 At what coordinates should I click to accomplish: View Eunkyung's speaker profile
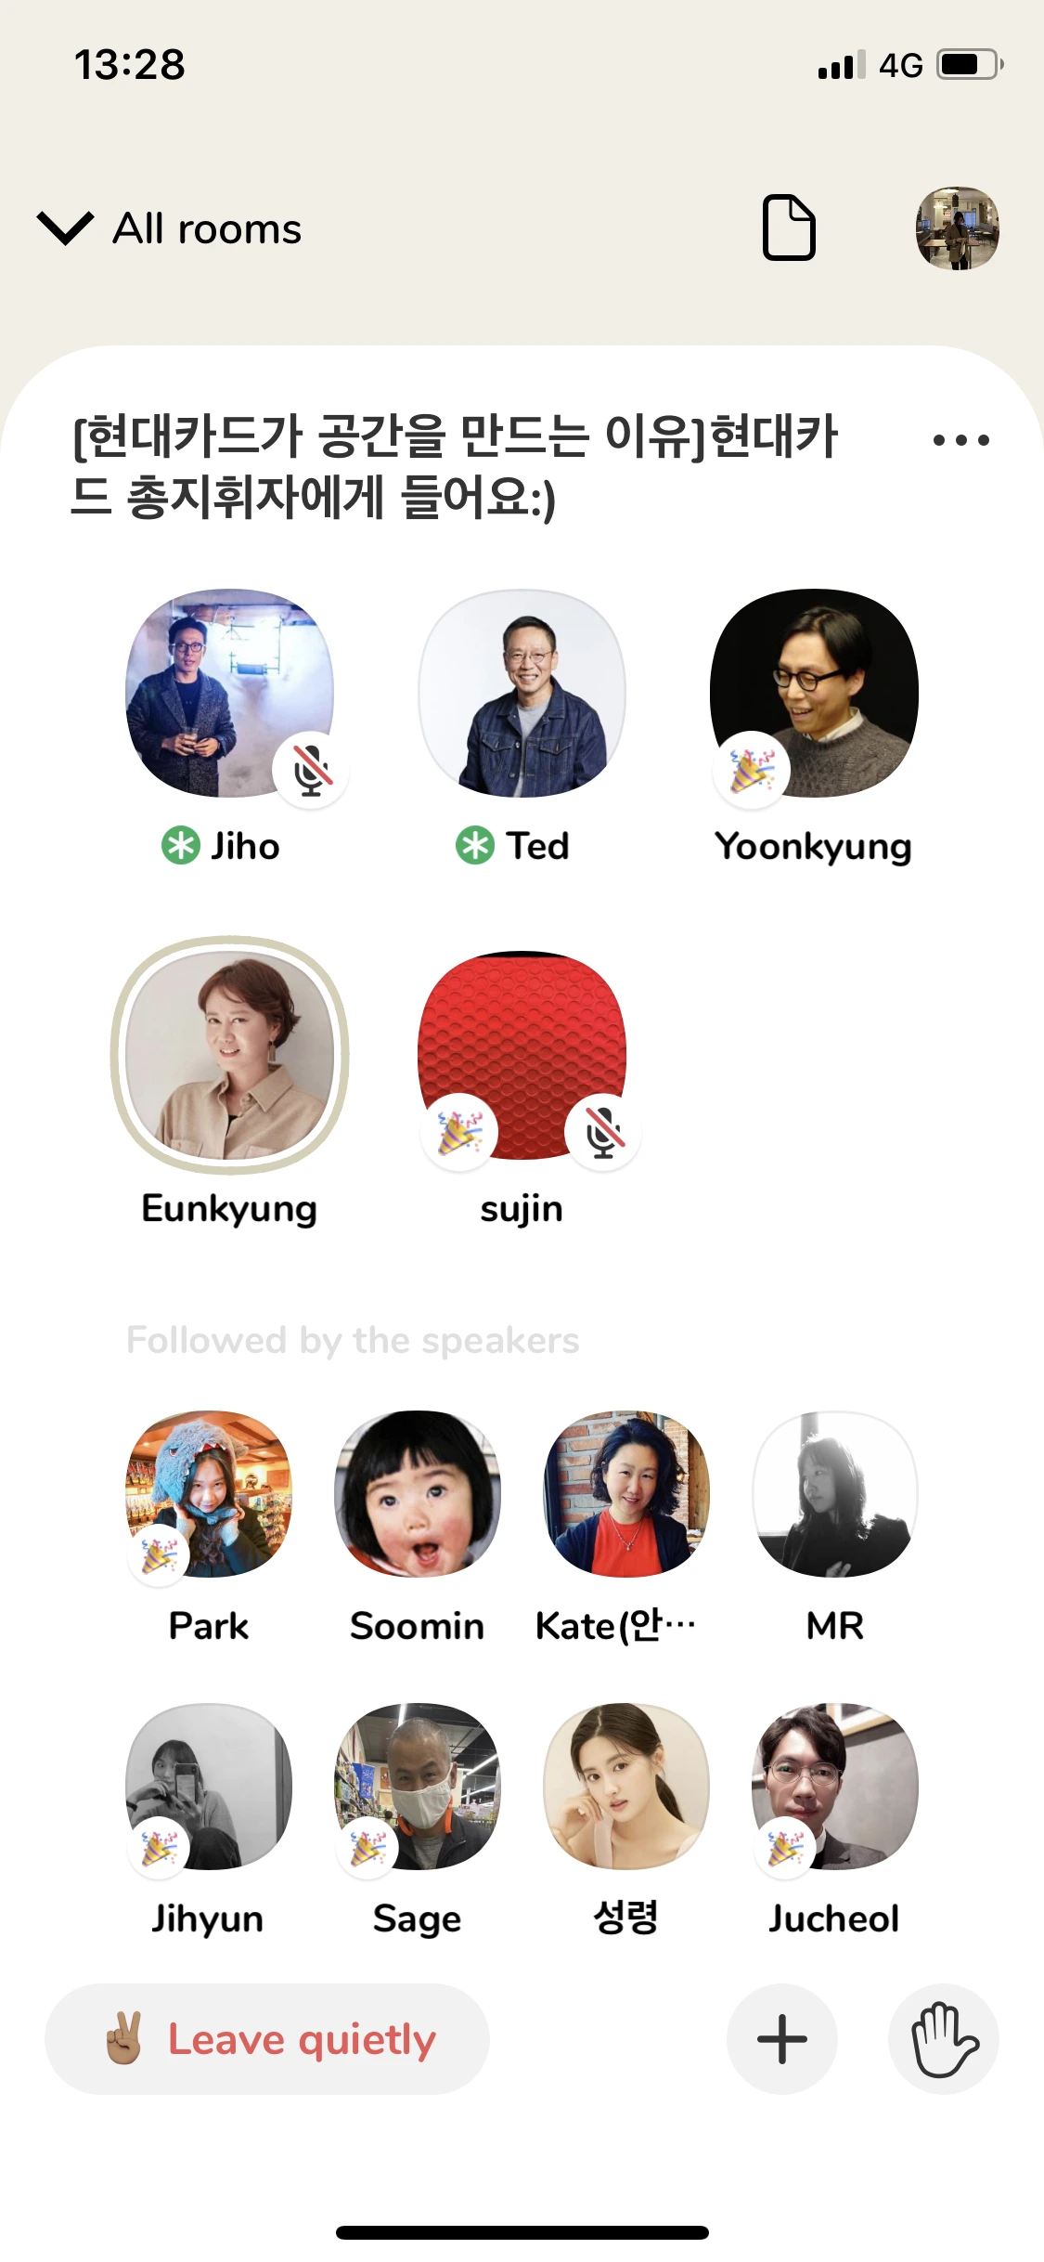[230, 1056]
